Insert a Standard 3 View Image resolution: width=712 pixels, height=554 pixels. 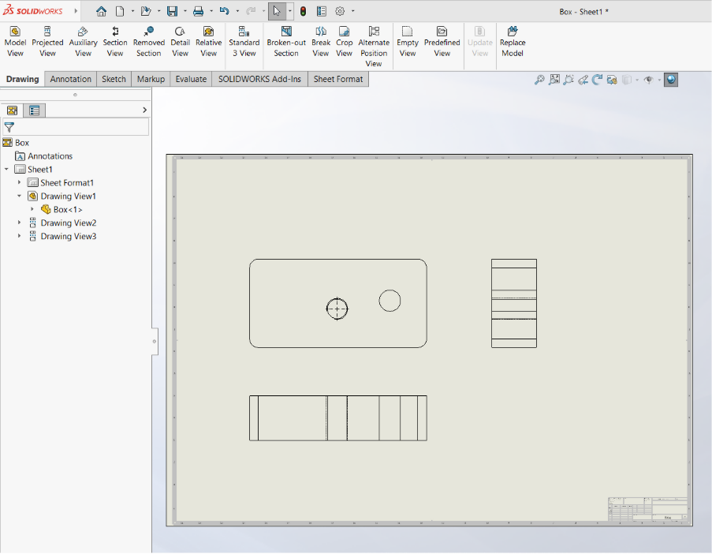click(244, 42)
